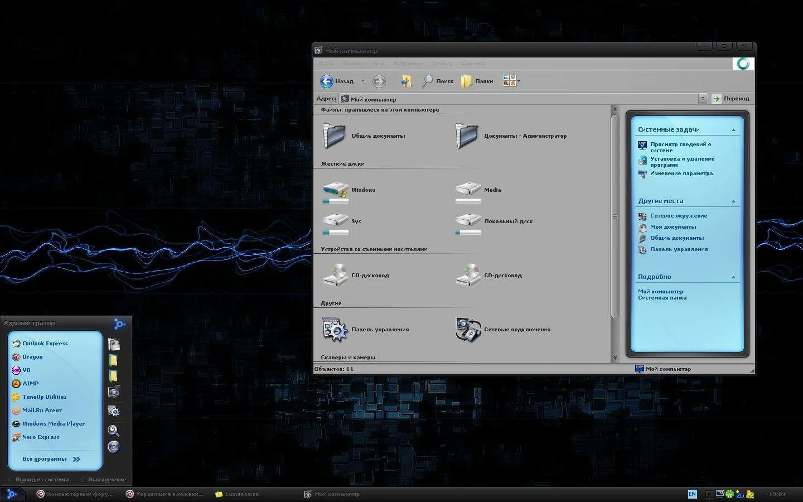Open Nero Express from Start menu

pyautogui.click(x=40, y=437)
